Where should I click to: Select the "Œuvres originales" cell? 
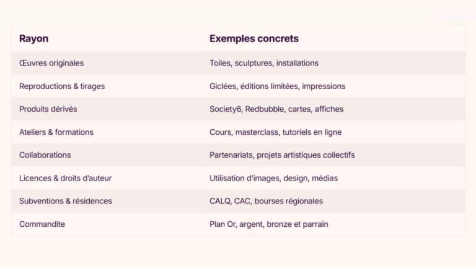tap(51, 63)
